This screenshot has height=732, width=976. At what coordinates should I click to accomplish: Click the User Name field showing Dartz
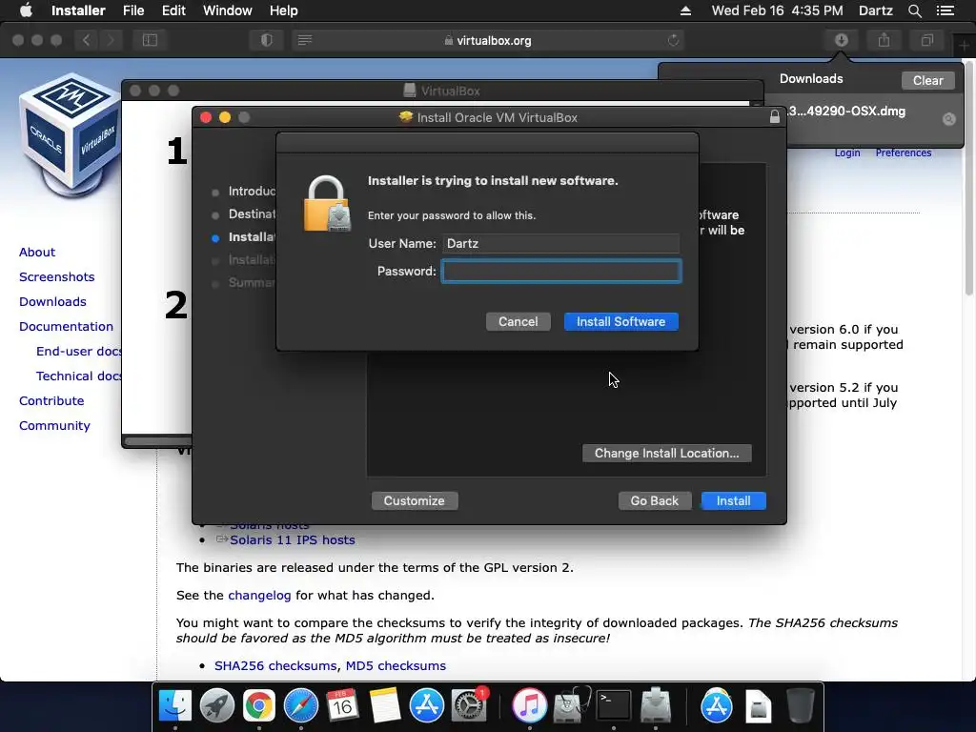[x=561, y=243]
